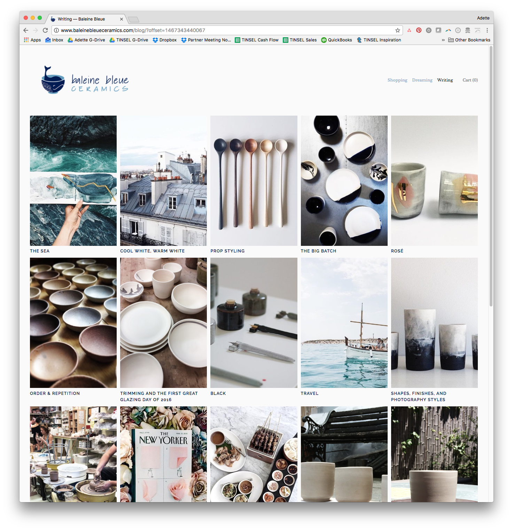Image resolution: width=513 pixels, height=530 pixels.
Task: Click the five wooden spoons thumbnail
Action: [254, 181]
